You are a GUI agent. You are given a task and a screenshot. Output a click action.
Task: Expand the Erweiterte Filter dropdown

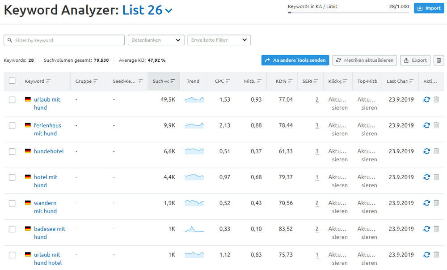coord(219,40)
